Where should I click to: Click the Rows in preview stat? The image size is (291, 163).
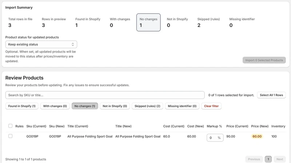54,22
